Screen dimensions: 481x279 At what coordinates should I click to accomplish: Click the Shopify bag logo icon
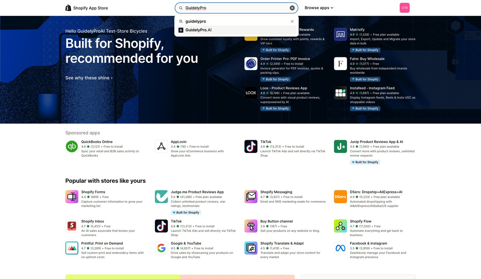68,8
